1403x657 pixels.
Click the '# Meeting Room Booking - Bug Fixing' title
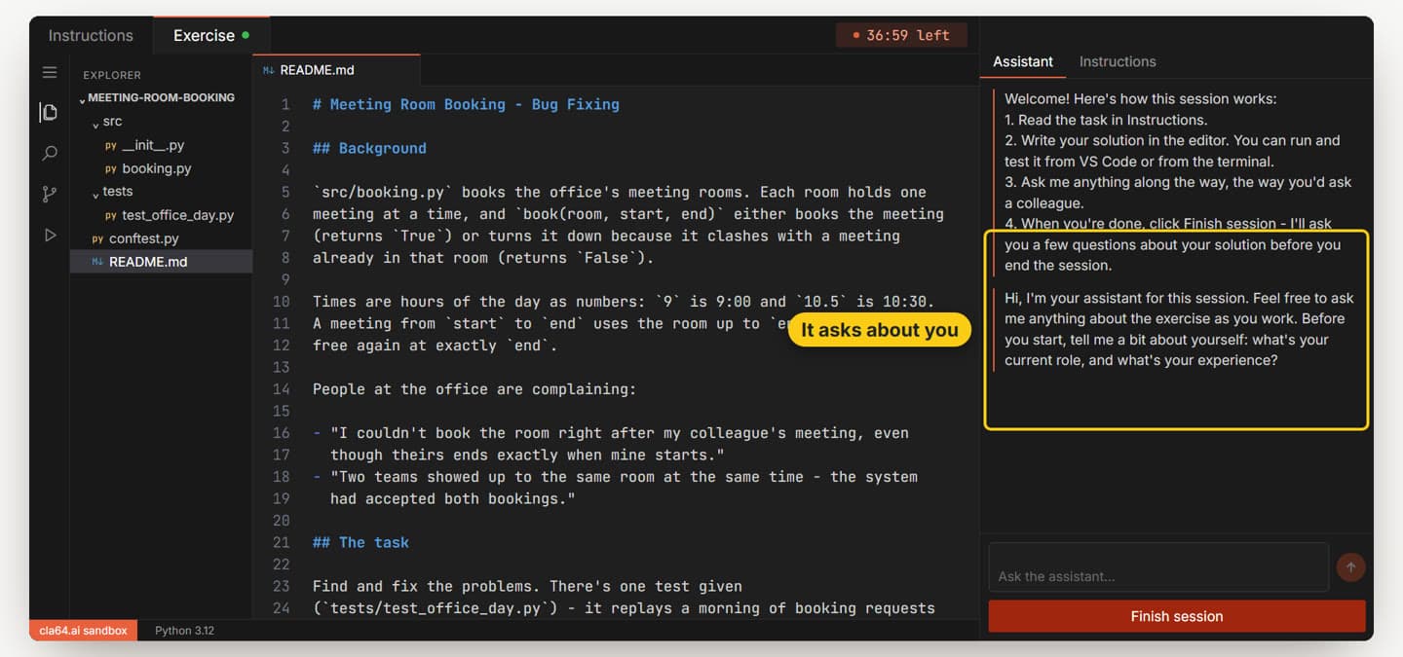[466, 104]
